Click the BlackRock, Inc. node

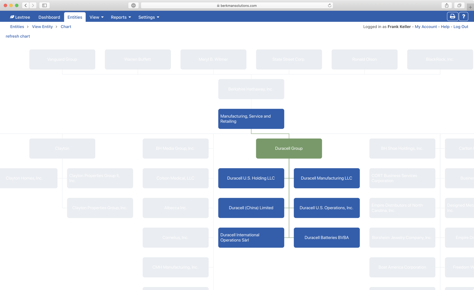coord(440,60)
